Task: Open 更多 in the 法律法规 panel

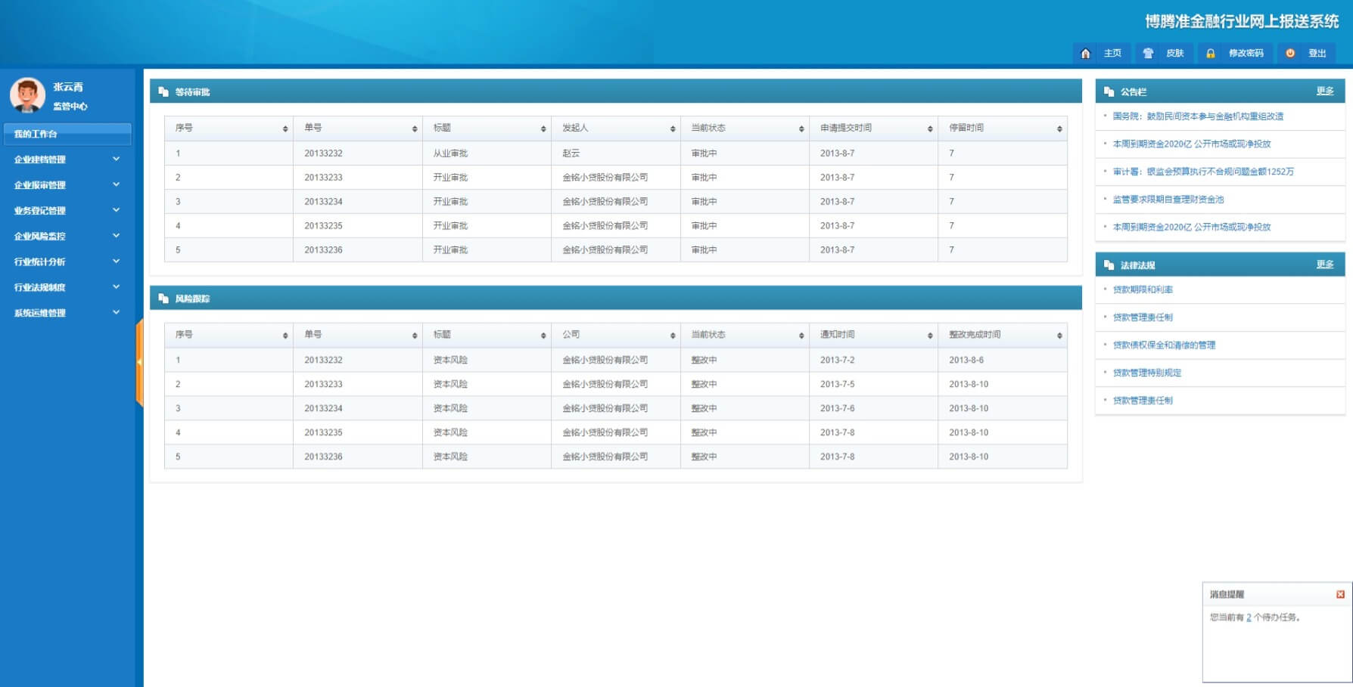Action: tap(1324, 265)
